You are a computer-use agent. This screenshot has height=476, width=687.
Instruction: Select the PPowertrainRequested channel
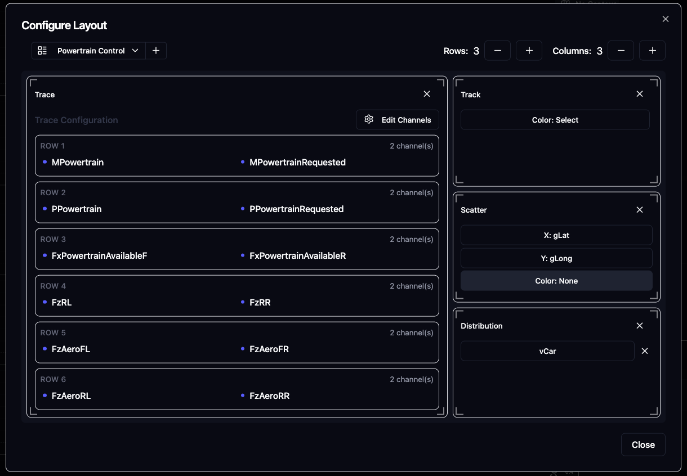(296, 209)
